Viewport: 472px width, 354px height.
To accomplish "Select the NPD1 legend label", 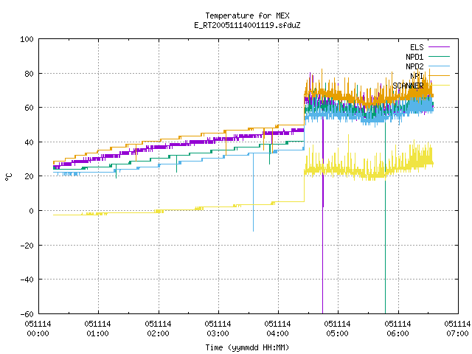I will click(x=414, y=57).
